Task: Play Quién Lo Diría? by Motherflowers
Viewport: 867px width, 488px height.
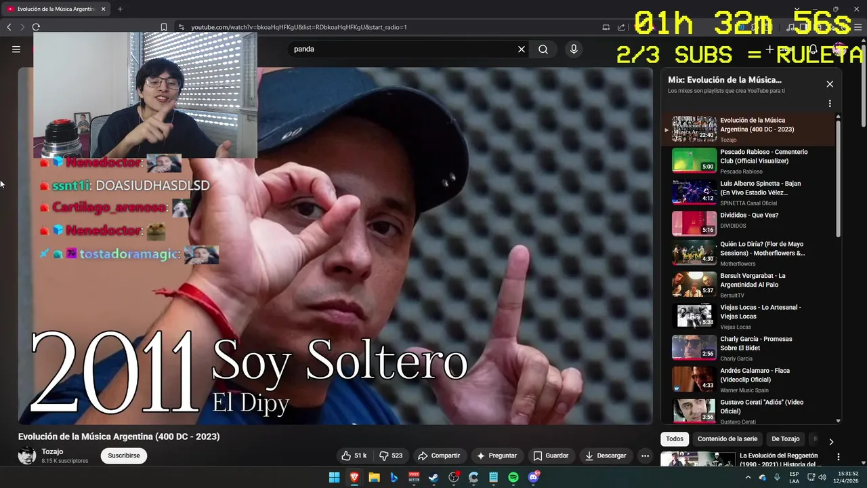Action: point(748,253)
